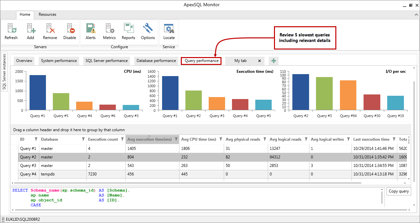Open the Database column filter
The height and width of the screenshot is (223, 420).
83,139
